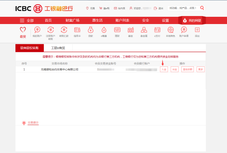Select the 银商银权转账 tab
The height and width of the screenshot is (153, 227).
[30, 48]
